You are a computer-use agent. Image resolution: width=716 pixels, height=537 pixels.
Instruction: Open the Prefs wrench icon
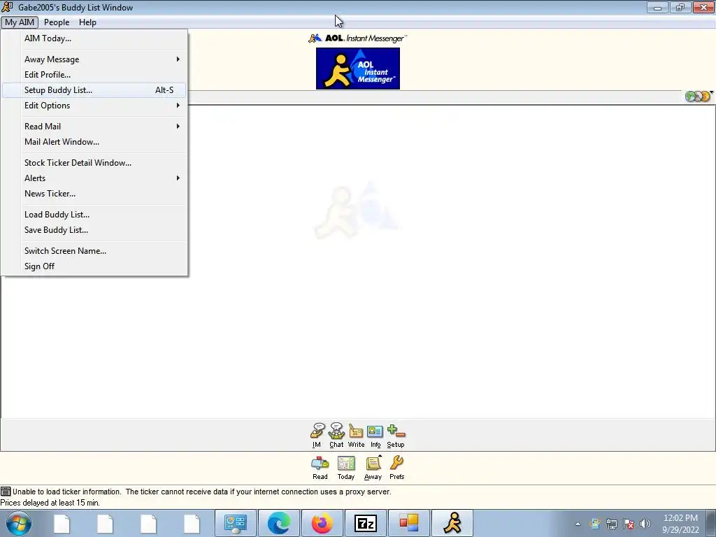(x=397, y=468)
